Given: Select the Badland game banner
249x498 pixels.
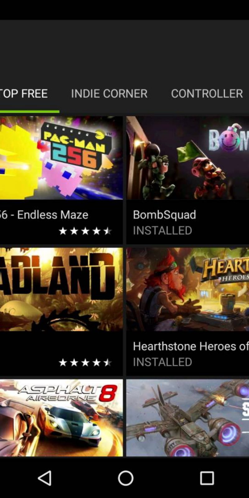Looking at the screenshot, I should click(x=61, y=289).
